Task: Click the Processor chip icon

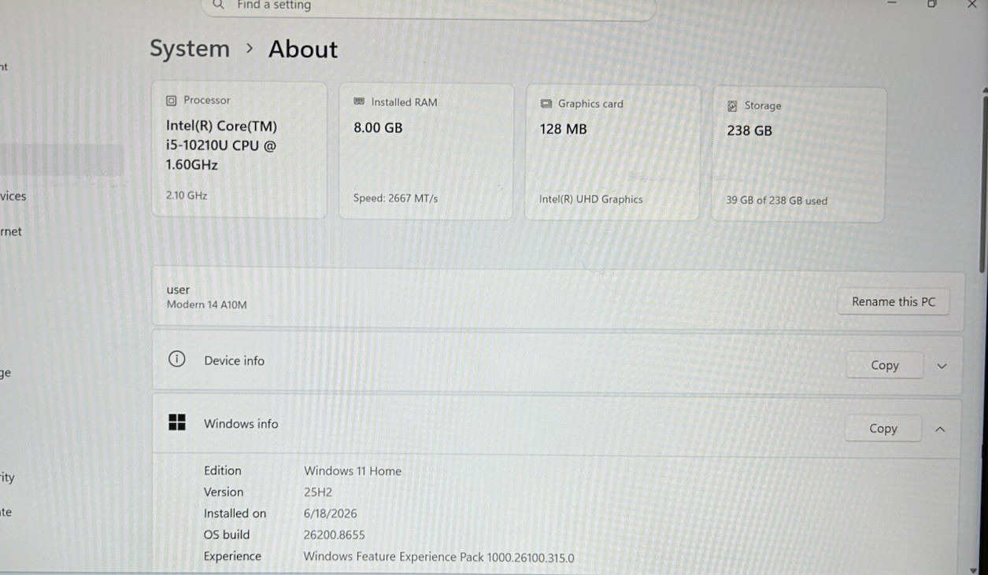Action: 171,101
